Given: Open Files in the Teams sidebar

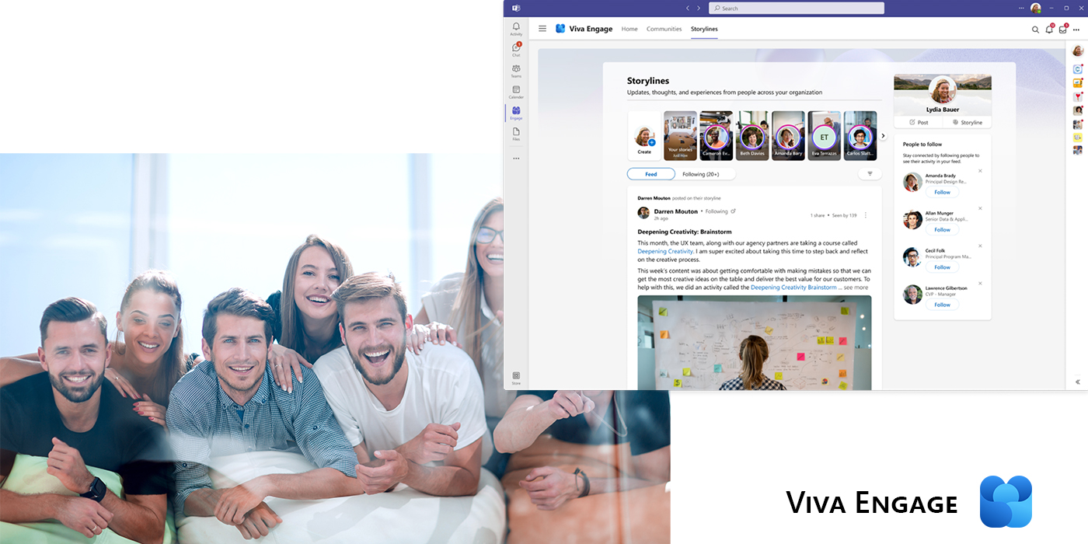Looking at the screenshot, I should 516,134.
